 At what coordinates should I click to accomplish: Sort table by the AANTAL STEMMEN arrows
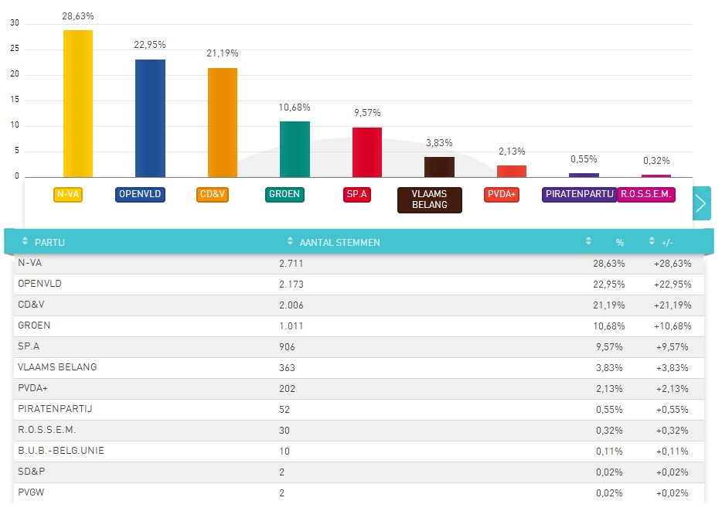tap(290, 240)
